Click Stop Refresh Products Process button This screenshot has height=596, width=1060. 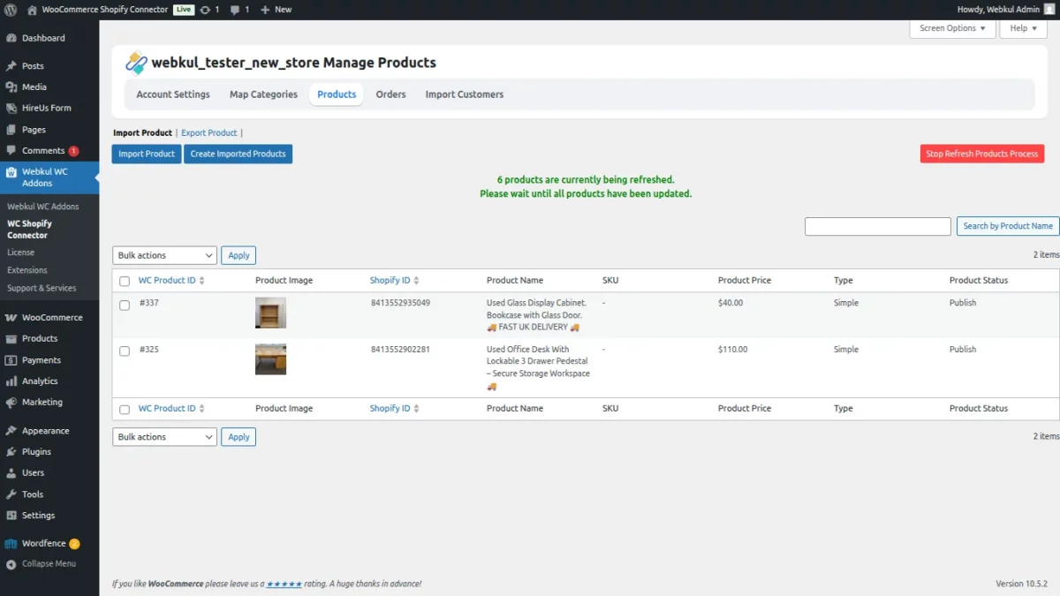tap(981, 153)
